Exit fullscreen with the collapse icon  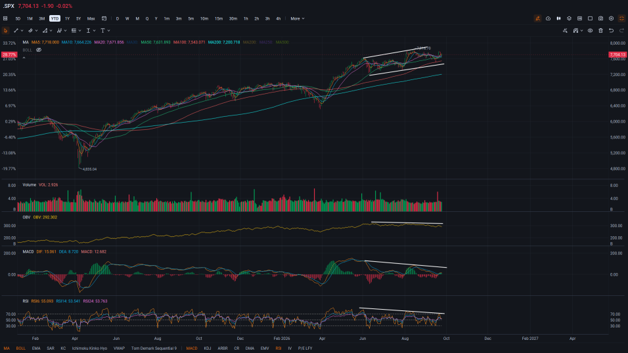point(621,18)
